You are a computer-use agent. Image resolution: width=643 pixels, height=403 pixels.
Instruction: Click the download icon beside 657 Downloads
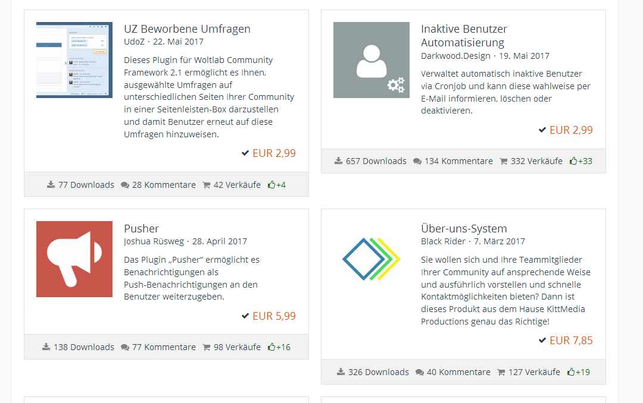click(339, 161)
